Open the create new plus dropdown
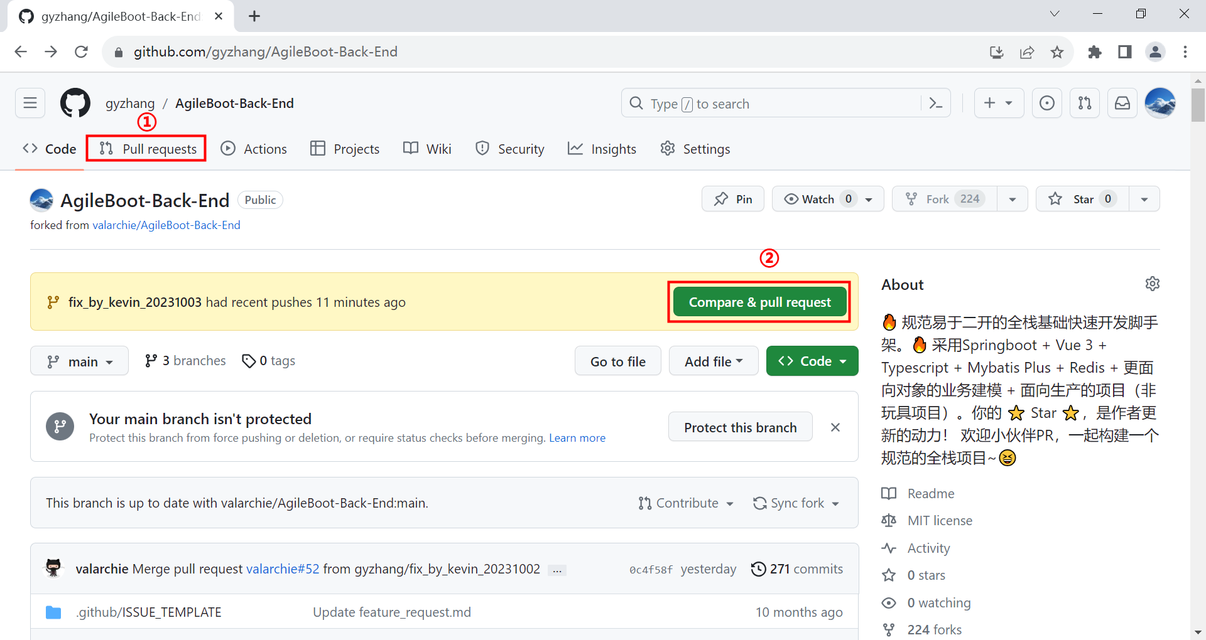The width and height of the screenshot is (1206, 640). (999, 103)
